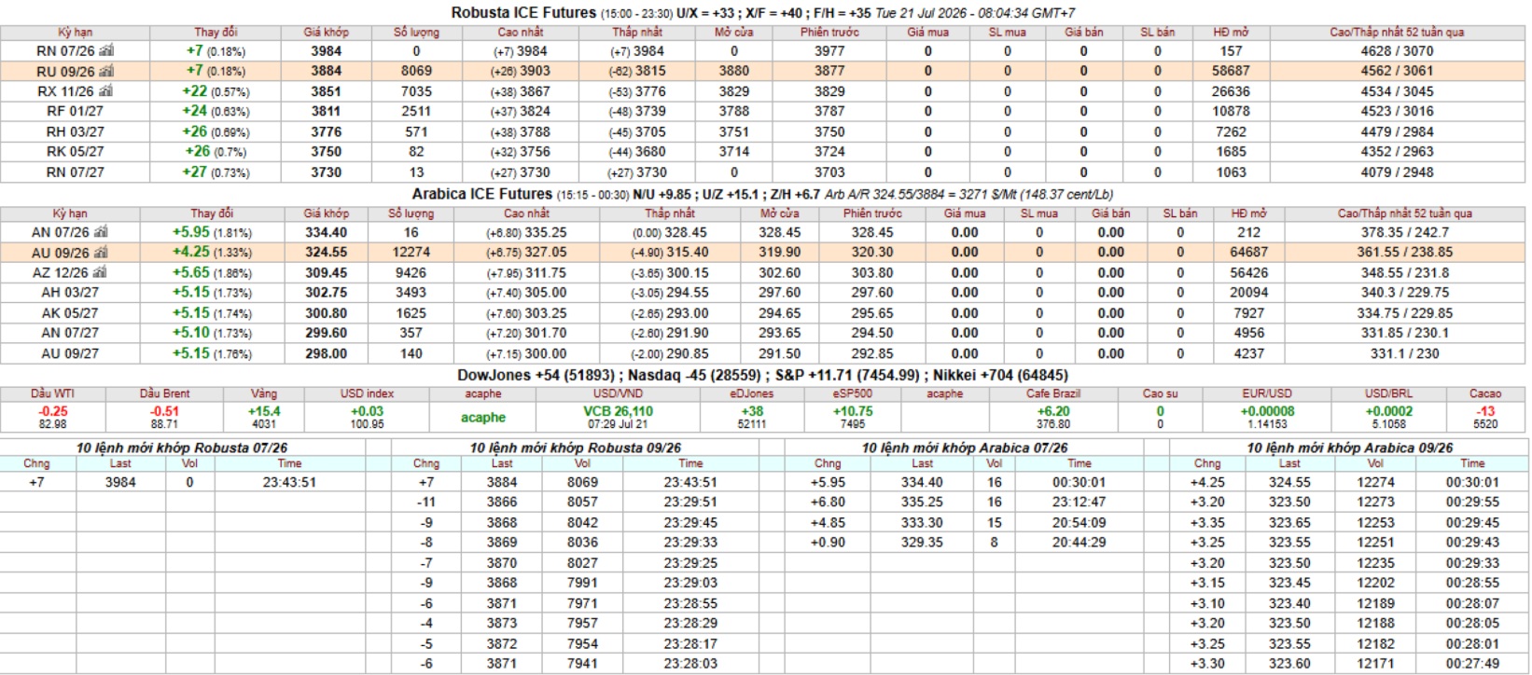Click the Dầu WTI quote cell
Image resolution: width=1532 pixels, height=675 pixels.
(52, 417)
